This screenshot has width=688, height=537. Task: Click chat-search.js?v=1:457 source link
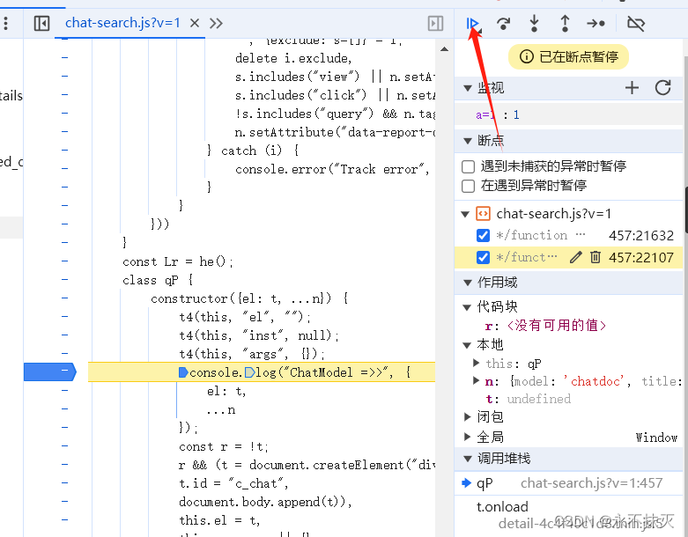tap(591, 483)
